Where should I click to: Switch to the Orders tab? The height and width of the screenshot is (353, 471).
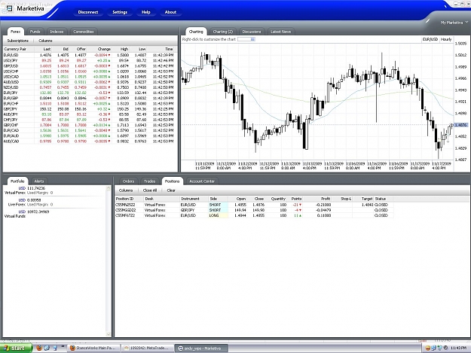pyautogui.click(x=128, y=181)
